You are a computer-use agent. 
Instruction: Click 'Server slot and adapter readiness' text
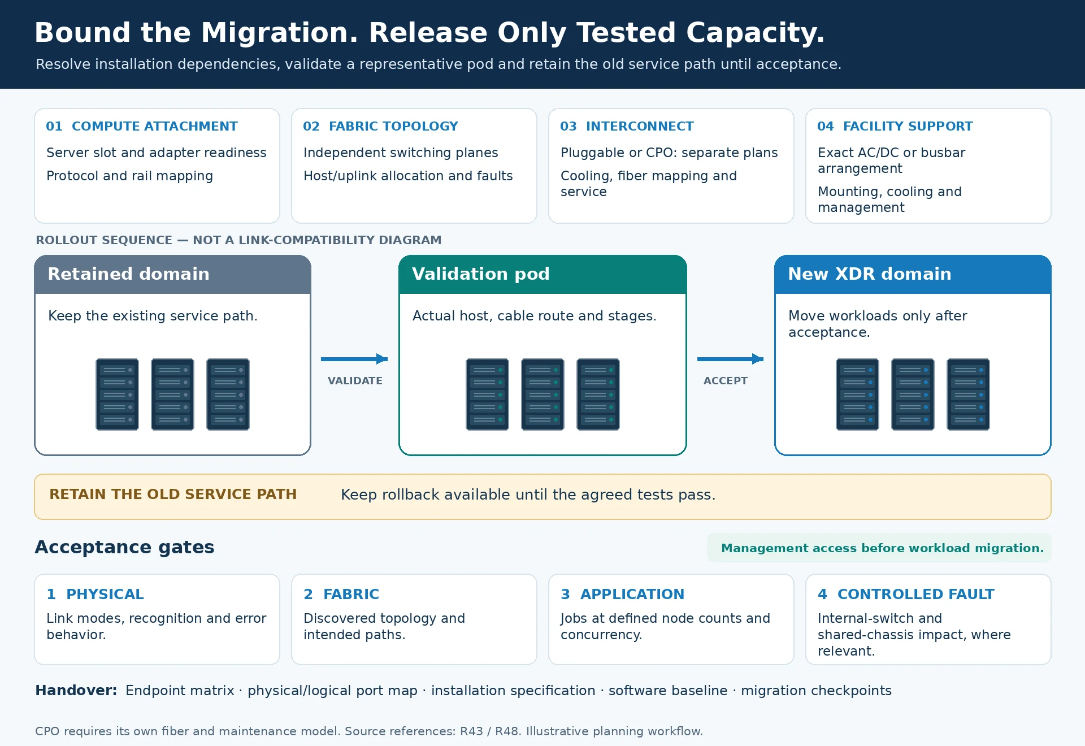[157, 153]
